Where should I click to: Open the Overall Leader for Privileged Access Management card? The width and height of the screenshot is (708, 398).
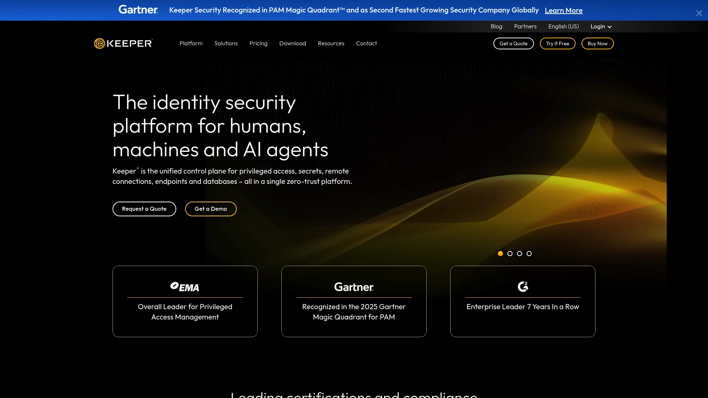tap(185, 301)
